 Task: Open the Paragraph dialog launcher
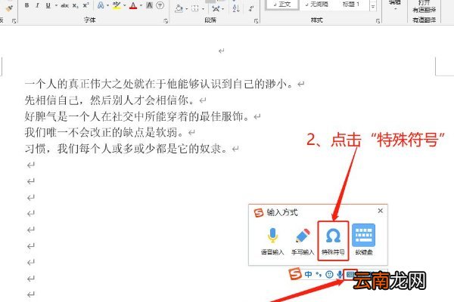pyautogui.click(x=257, y=21)
